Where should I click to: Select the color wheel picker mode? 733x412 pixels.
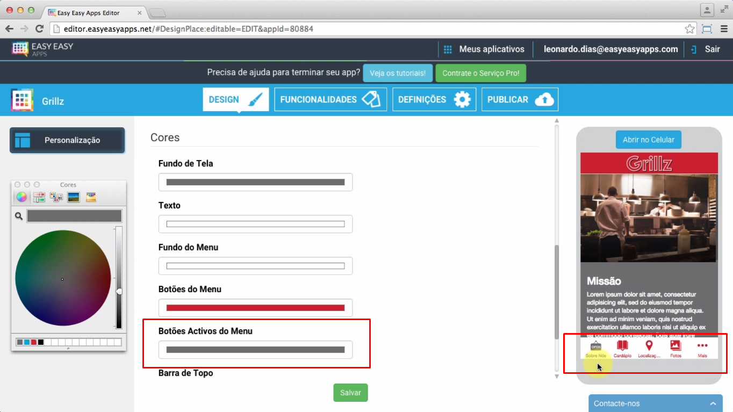(x=21, y=197)
